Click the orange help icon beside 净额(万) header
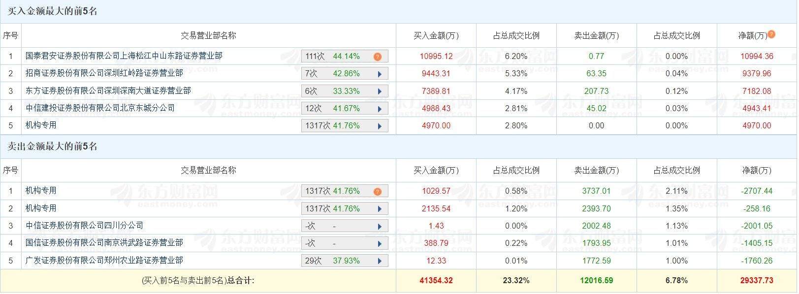Image resolution: width=799 pixels, height=294 pixels. tap(771, 34)
